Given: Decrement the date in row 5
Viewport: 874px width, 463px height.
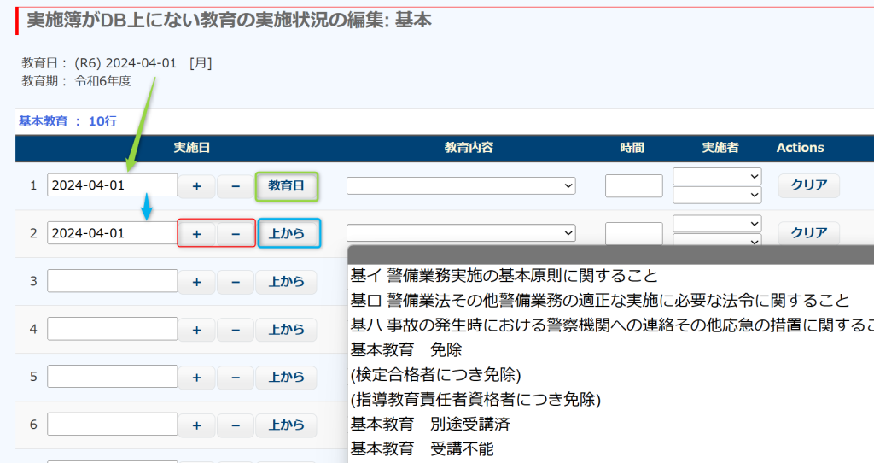Looking at the screenshot, I should click(236, 377).
